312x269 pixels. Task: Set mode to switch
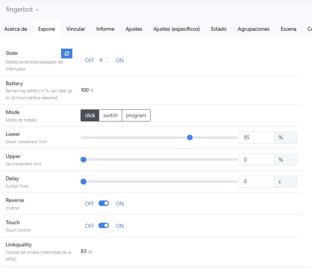(110, 116)
